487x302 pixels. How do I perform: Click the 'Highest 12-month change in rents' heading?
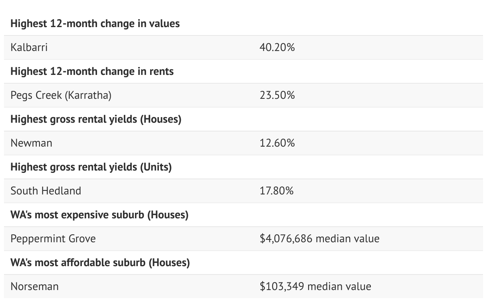[92, 72]
